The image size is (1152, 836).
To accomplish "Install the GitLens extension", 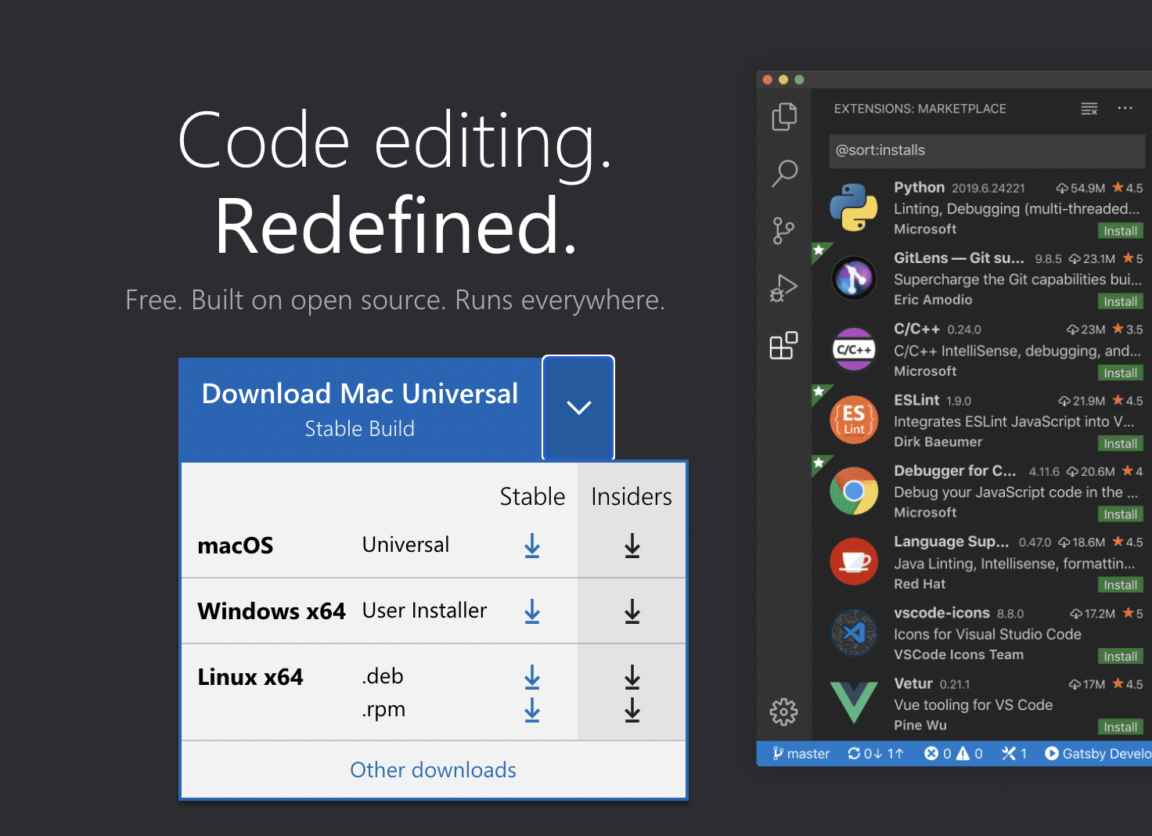I will tap(1121, 301).
